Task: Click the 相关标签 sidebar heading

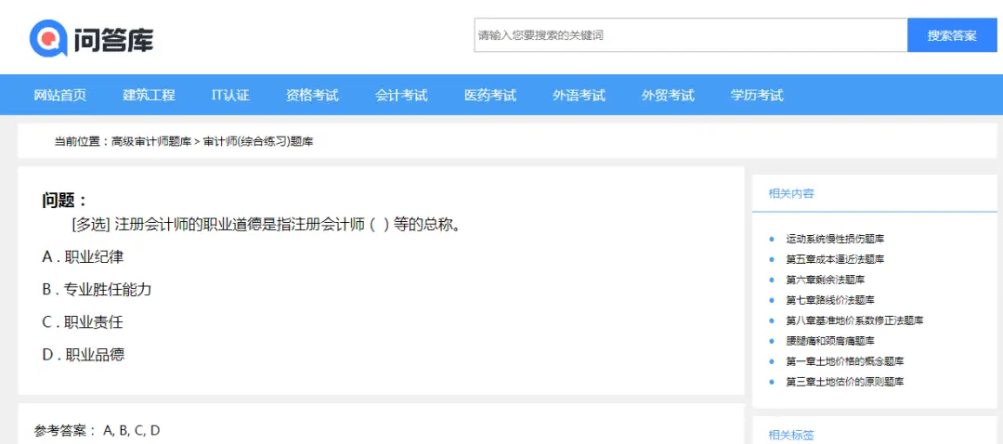Action: click(x=791, y=435)
